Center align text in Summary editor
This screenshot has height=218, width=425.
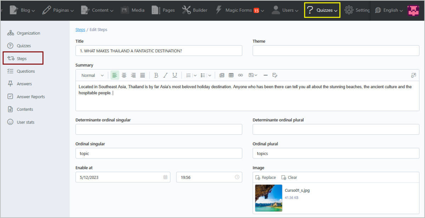coord(124,75)
